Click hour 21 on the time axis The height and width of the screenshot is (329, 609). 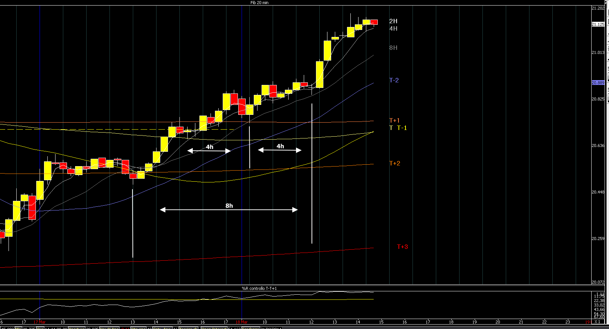pos(521,322)
